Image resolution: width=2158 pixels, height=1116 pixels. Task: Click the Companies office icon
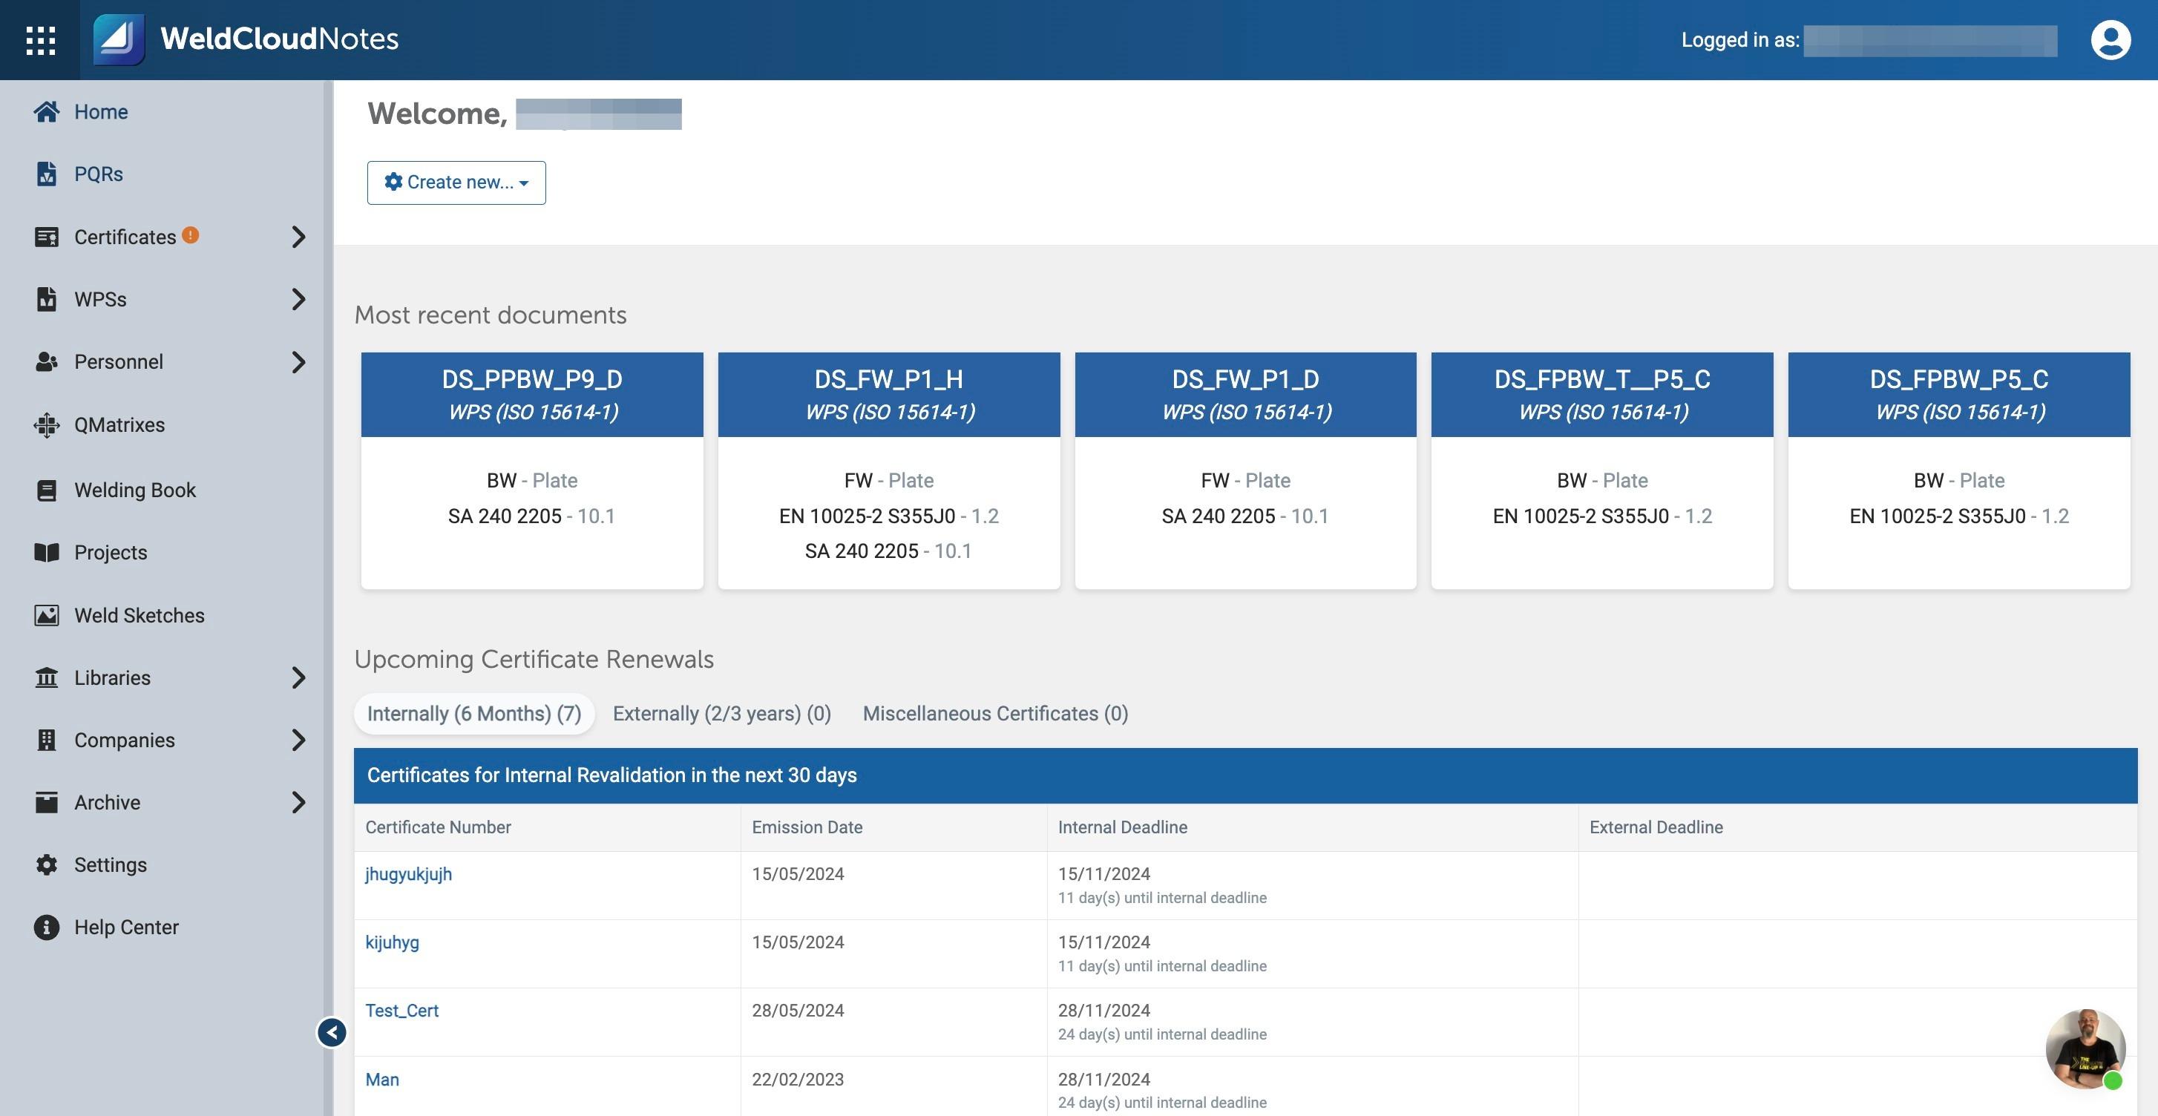coord(47,740)
